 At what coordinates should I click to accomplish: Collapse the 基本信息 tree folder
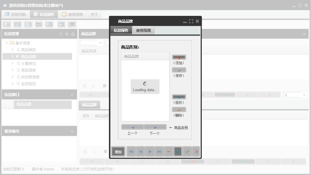coord(7,43)
